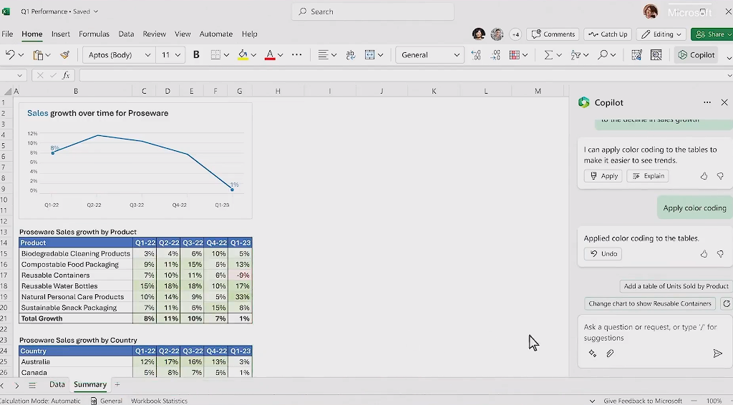The height and width of the screenshot is (405, 733).
Task: Expand the font color dropdown arrow
Action: (x=281, y=54)
